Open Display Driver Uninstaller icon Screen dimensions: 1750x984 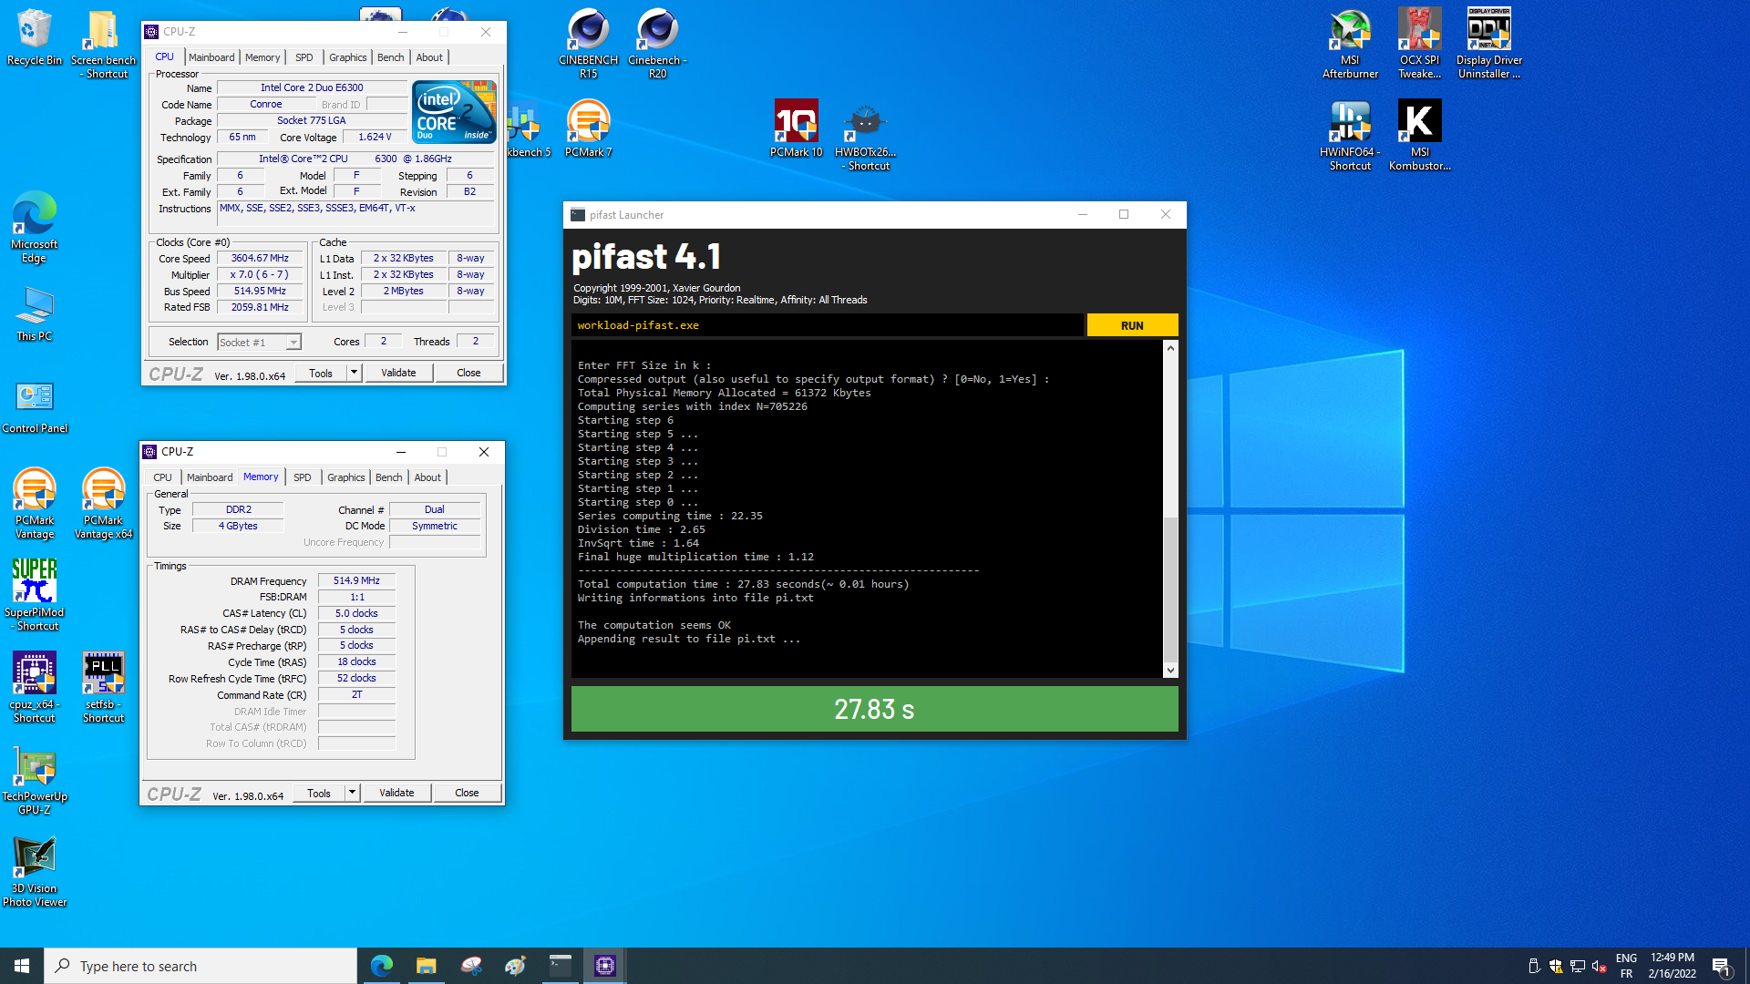point(1488,43)
